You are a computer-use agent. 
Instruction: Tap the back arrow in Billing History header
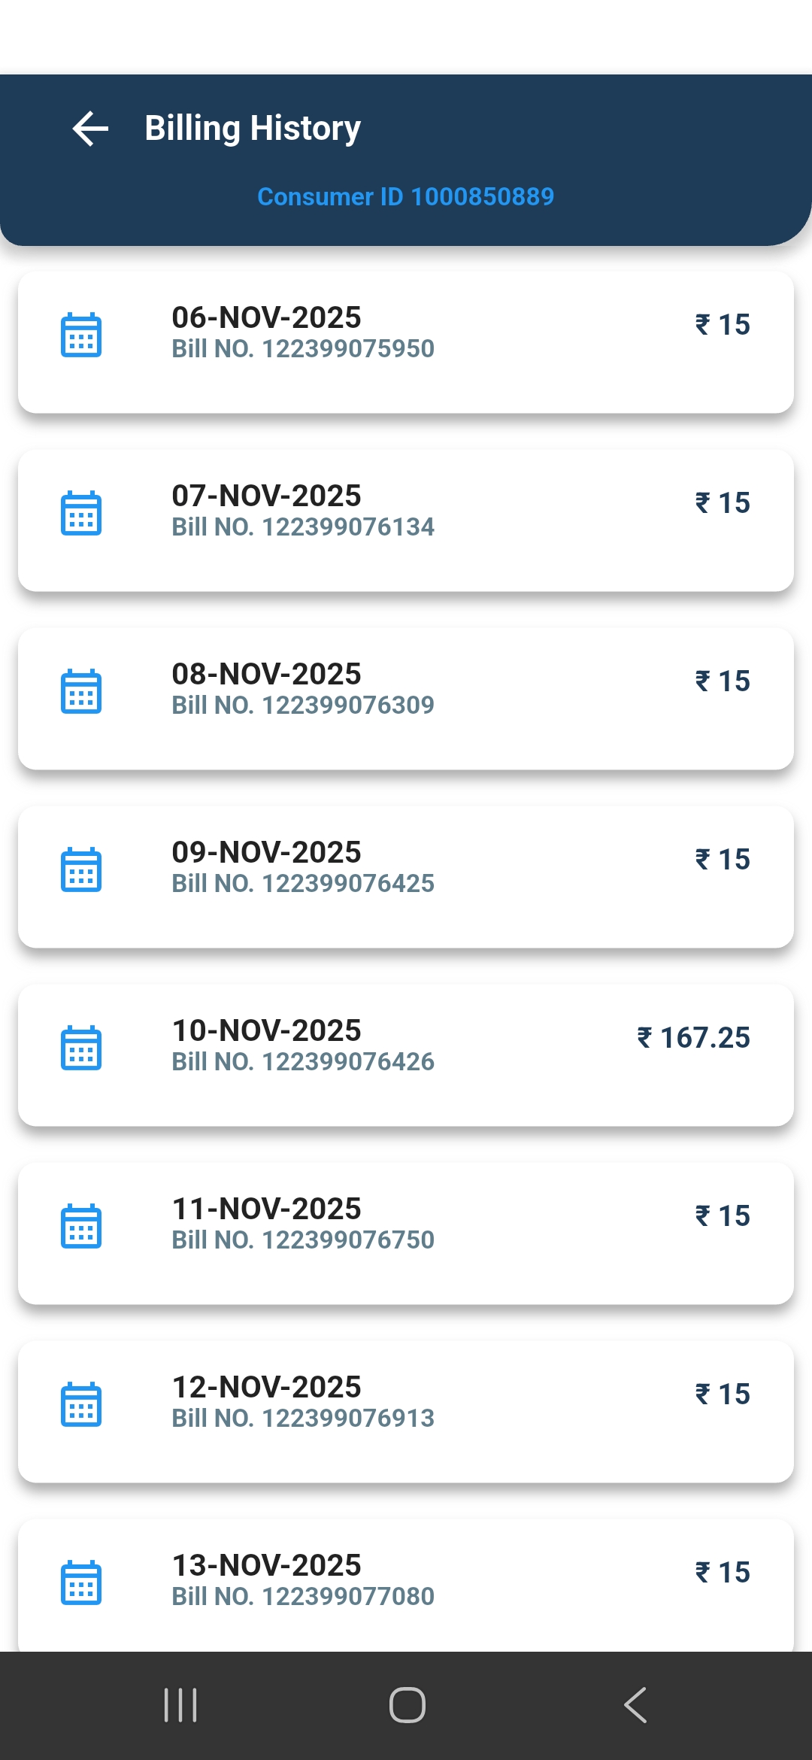90,129
